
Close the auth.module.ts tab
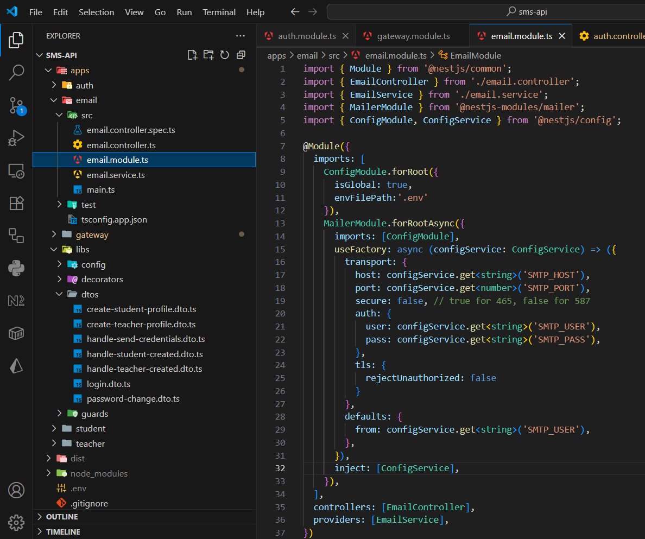(345, 36)
